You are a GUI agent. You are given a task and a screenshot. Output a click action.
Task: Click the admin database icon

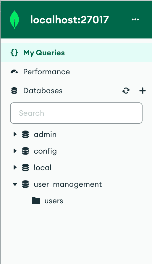pyautogui.click(x=25, y=134)
